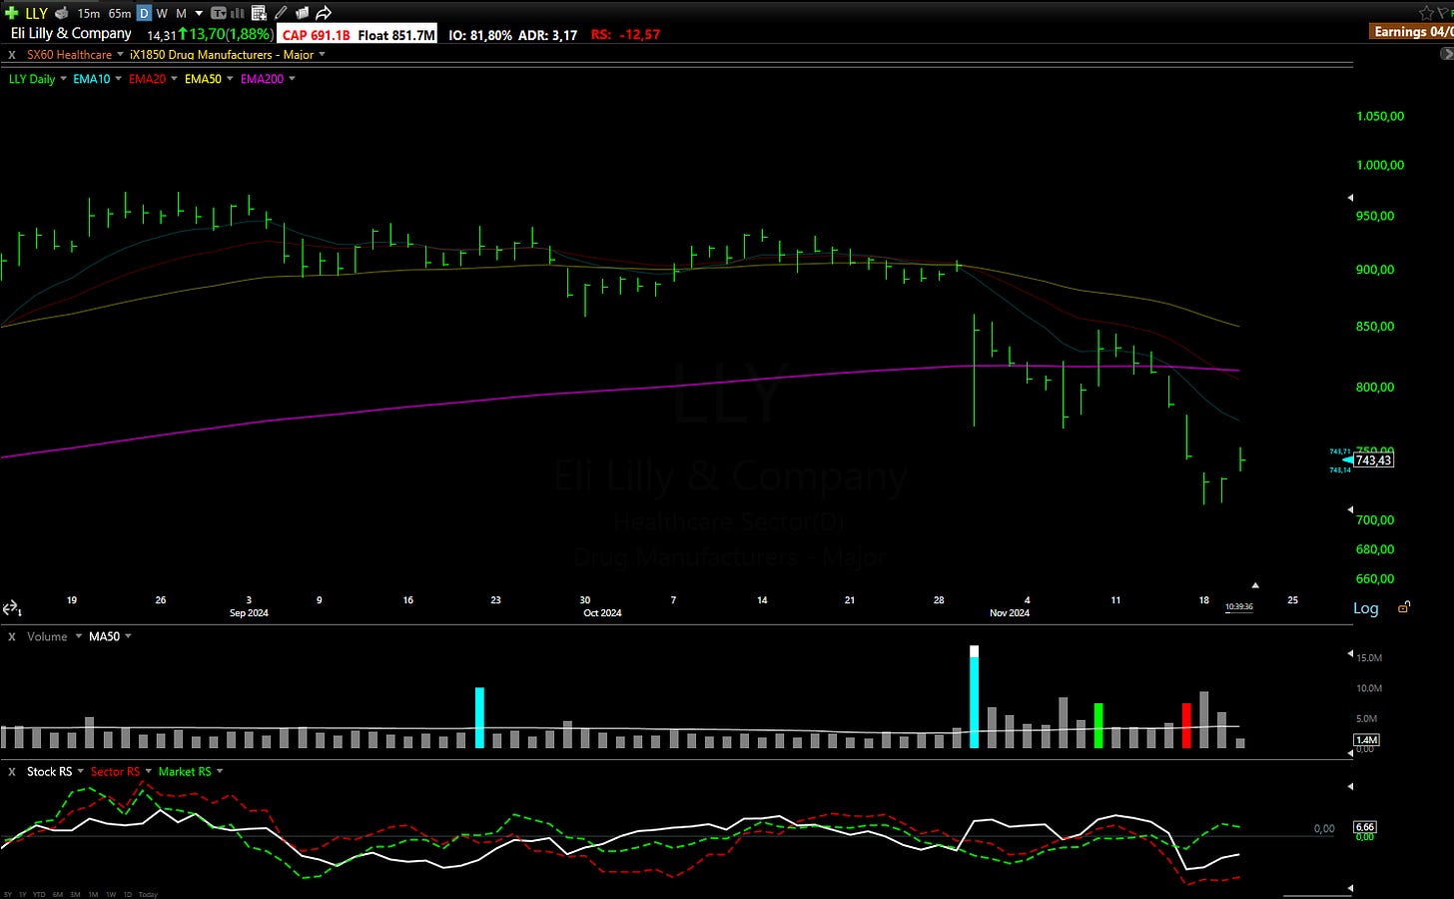The width and height of the screenshot is (1454, 899).
Task: Select the 6M range button
Action: click(58, 894)
